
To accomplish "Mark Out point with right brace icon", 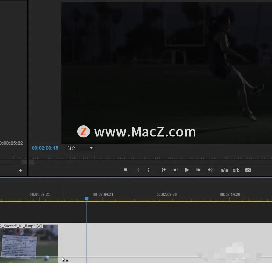I will tap(149, 170).
